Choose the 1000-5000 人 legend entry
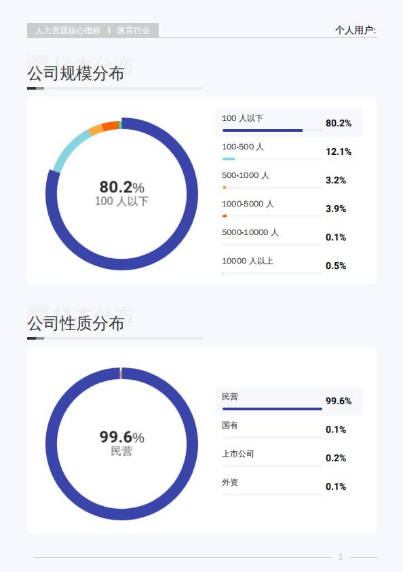This screenshot has width=403, height=572. point(289,209)
